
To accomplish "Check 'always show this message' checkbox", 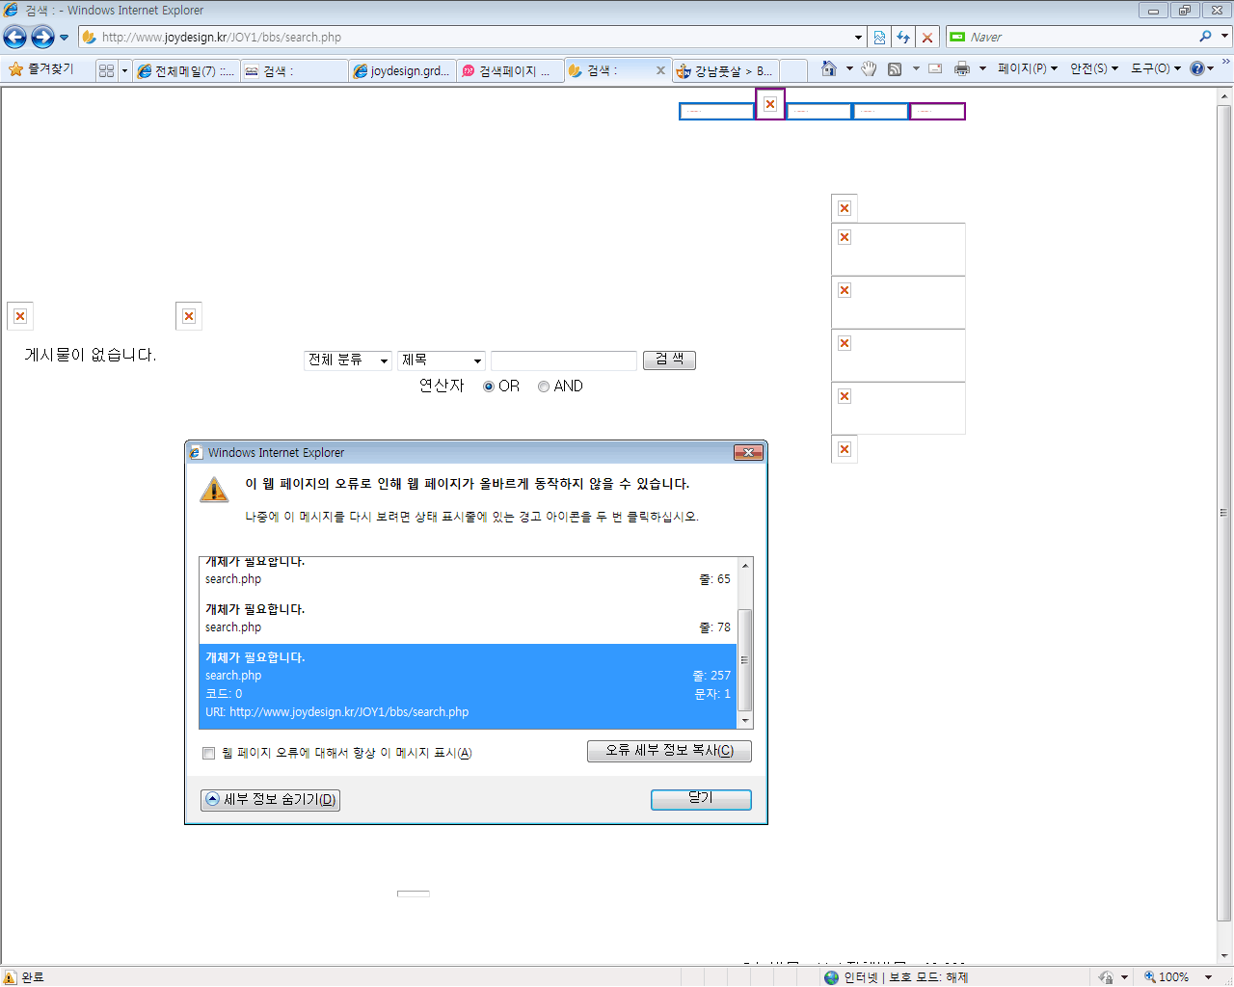I will tap(208, 753).
